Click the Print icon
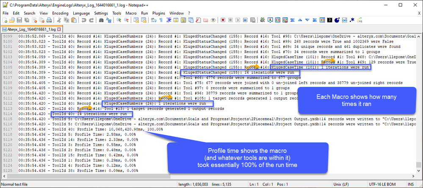The width and height of the screenshot is (423, 188). pos(49,20)
